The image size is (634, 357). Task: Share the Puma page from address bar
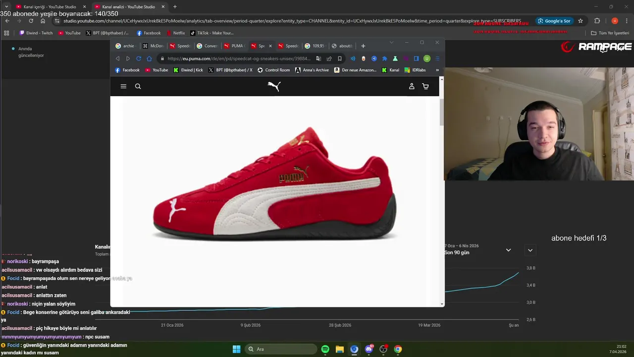click(329, 59)
